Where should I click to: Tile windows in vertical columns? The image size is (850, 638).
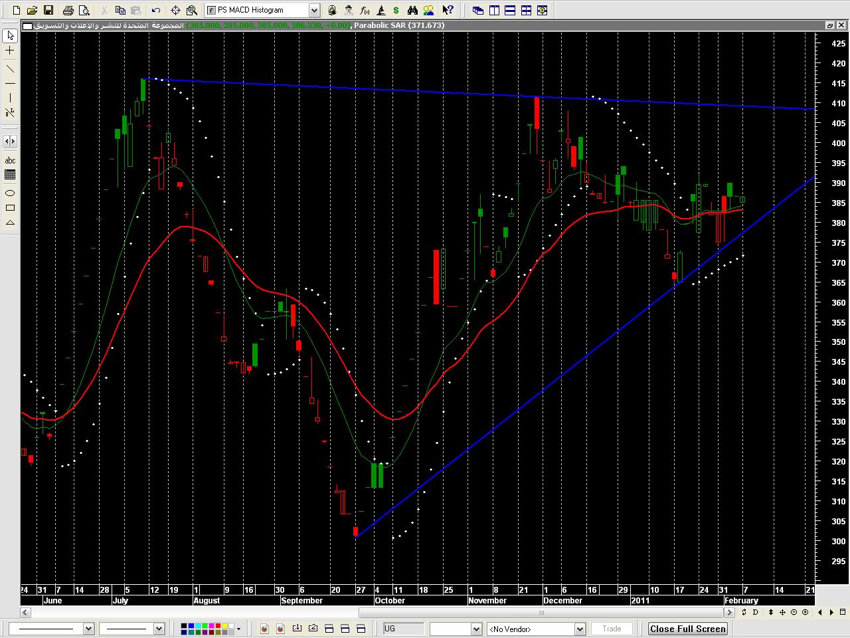click(494, 10)
